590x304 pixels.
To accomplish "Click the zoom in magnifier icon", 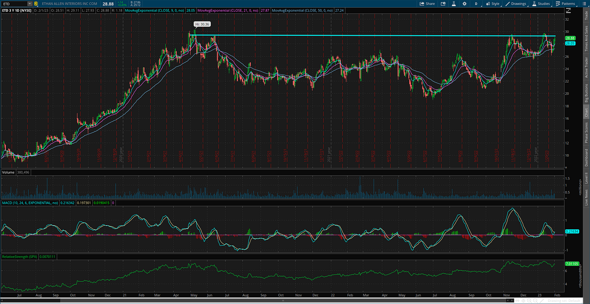I will (x=529, y=301).
